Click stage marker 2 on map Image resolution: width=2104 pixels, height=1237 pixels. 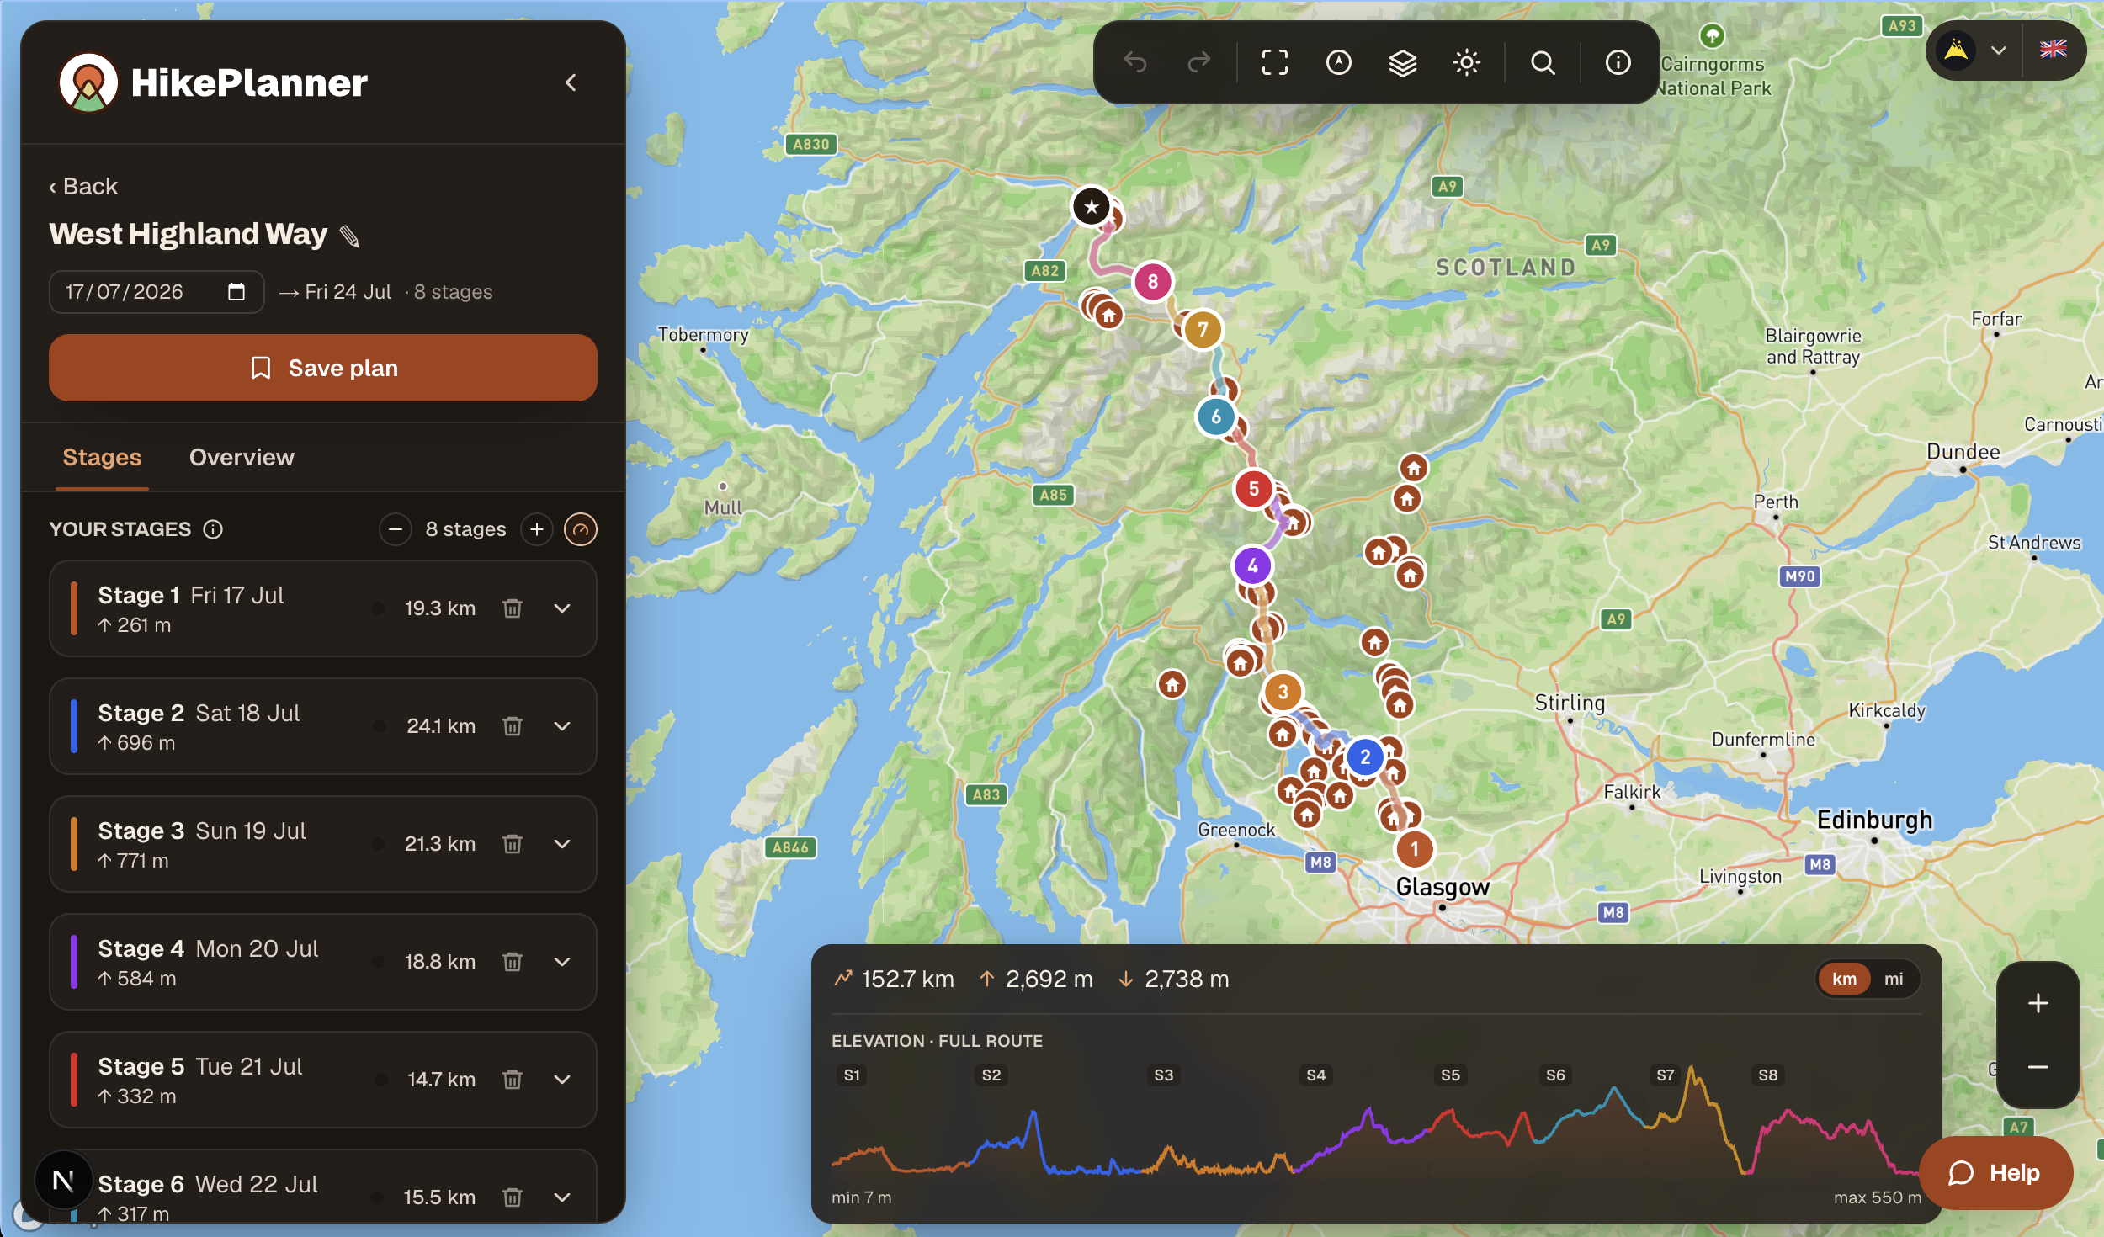click(1365, 757)
